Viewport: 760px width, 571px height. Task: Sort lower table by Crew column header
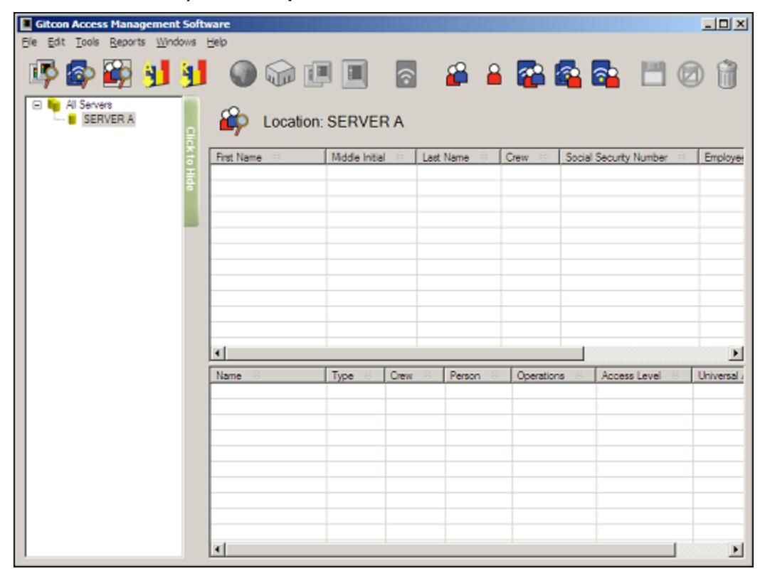[414, 375]
